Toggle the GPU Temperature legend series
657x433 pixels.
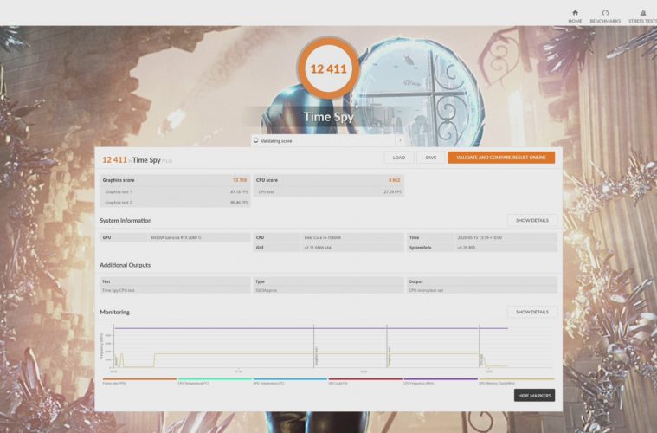coord(290,381)
